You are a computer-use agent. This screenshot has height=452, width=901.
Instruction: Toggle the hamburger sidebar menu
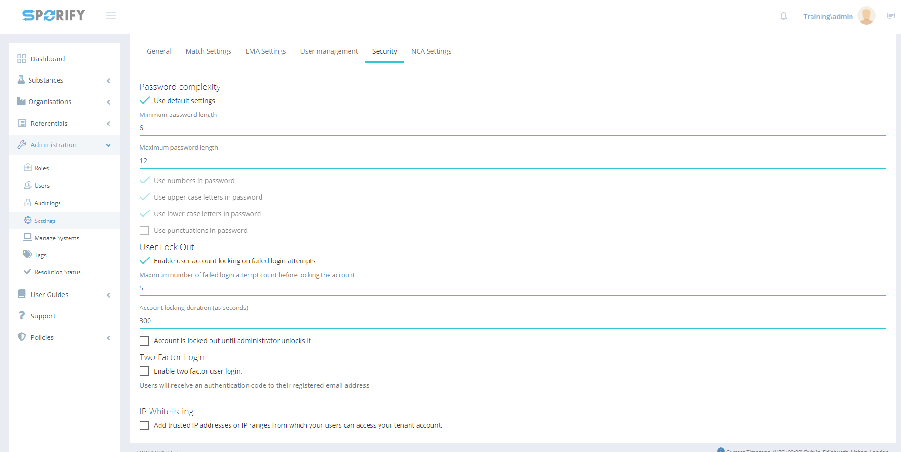111,16
